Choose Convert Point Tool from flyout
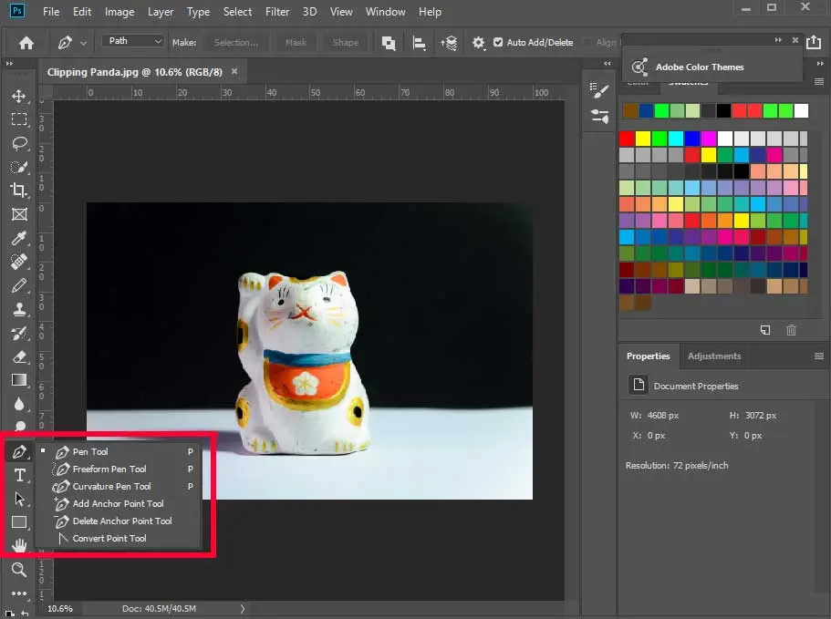831x619 pixels. click(x=109, y=538)
